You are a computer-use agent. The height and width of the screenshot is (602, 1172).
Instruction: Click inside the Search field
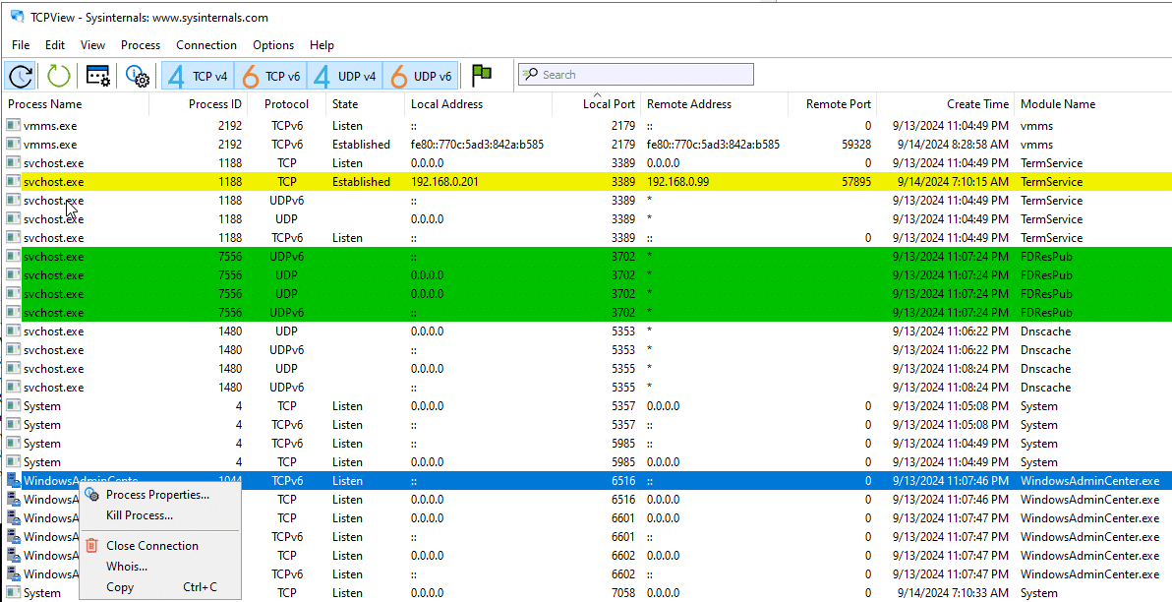click(634, 73)
